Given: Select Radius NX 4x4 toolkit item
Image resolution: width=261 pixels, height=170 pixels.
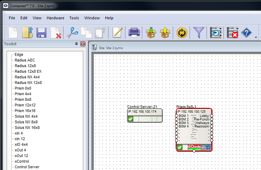Looking at the screenshot, I should point(27,77).
